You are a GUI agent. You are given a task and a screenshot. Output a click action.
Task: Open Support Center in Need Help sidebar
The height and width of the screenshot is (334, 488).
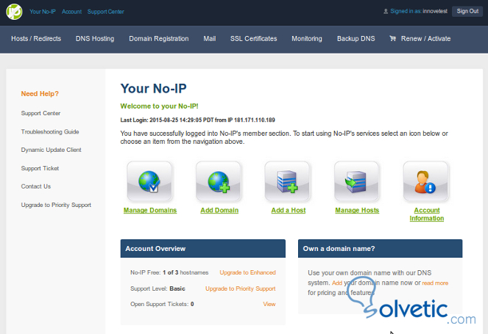click(x=40, y=113)
